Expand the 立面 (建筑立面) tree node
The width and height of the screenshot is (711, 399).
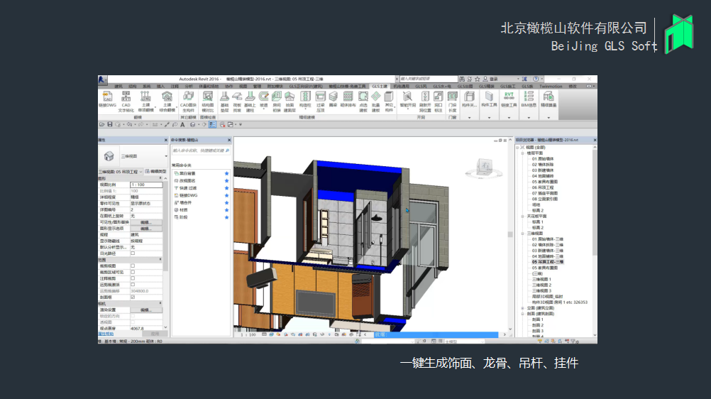[522, 308]
